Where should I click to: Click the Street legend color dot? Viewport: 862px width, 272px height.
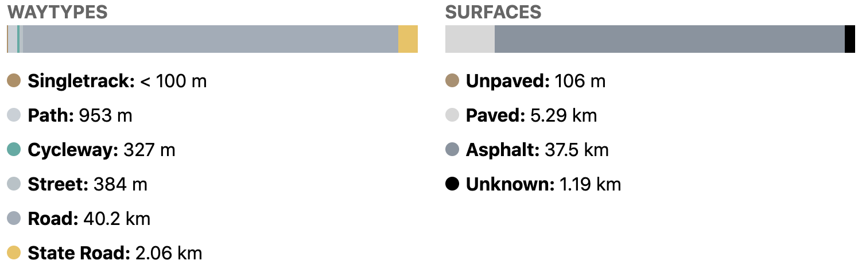14,184
